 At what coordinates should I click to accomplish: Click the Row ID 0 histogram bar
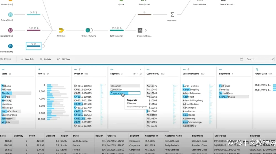coord(52,85)
